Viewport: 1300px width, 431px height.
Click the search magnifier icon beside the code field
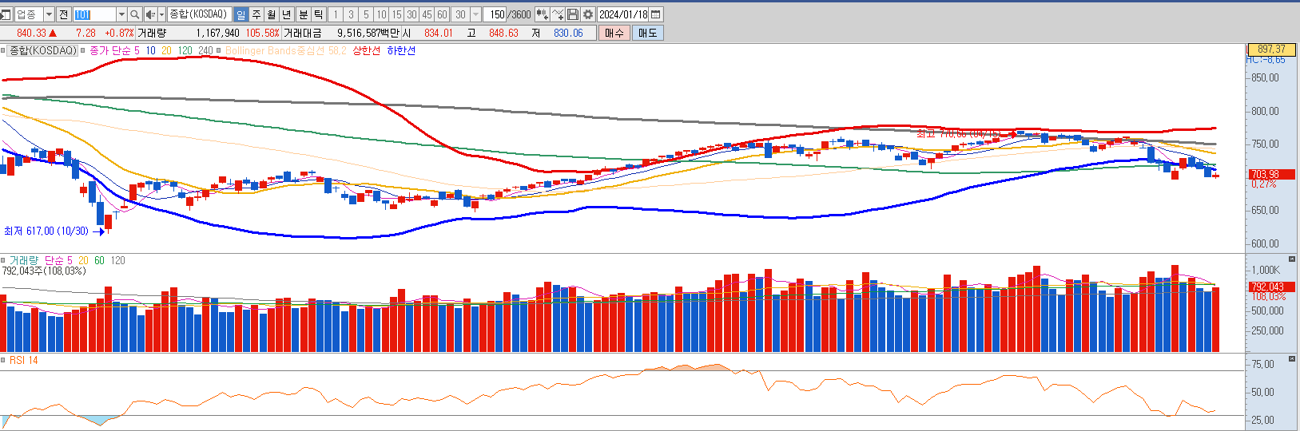coord(134,14)
